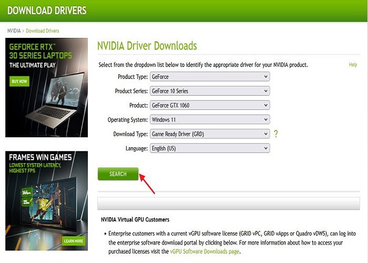Click the Download Drivers breadcrumb link
Image resolution: width=368 pixels, height=263 pixels.
pyautogui.click(x=43, y=31)
